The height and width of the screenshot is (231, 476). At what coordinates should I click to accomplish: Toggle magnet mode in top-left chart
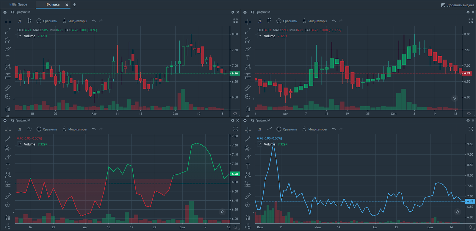coord(8,109)
